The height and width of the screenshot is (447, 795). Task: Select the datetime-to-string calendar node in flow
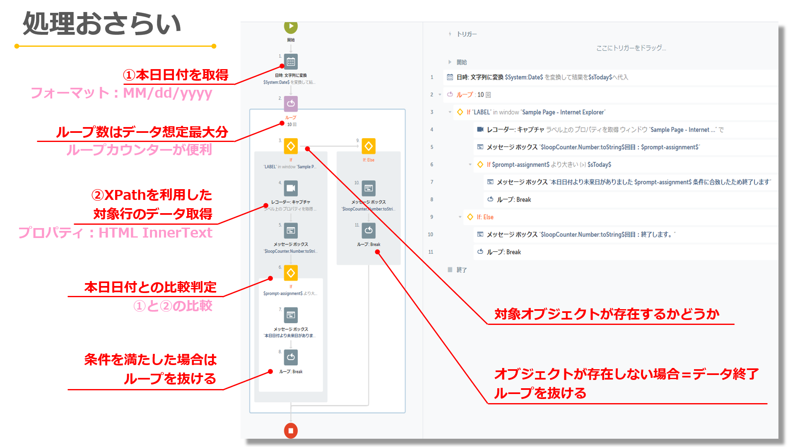[x=291, y=62]
